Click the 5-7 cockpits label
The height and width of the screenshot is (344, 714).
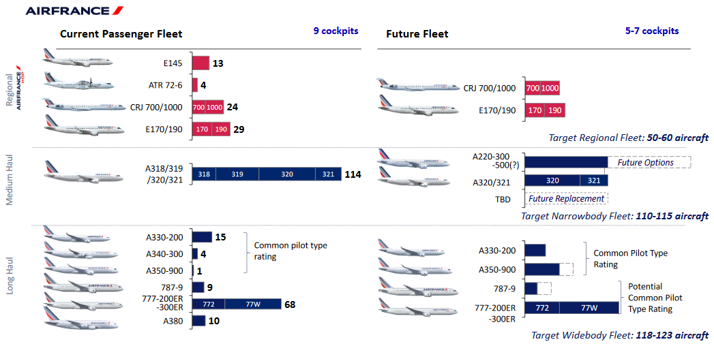(x=651, y=31)
